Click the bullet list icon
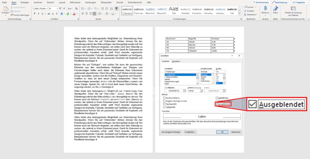This screenshot has height=159, width=310. point(83,8)
